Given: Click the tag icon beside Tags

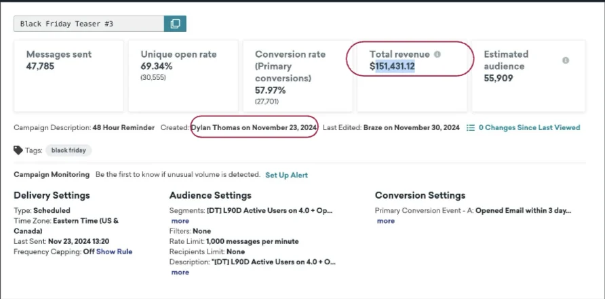Looking at the screenshot, I should point(18,150).
